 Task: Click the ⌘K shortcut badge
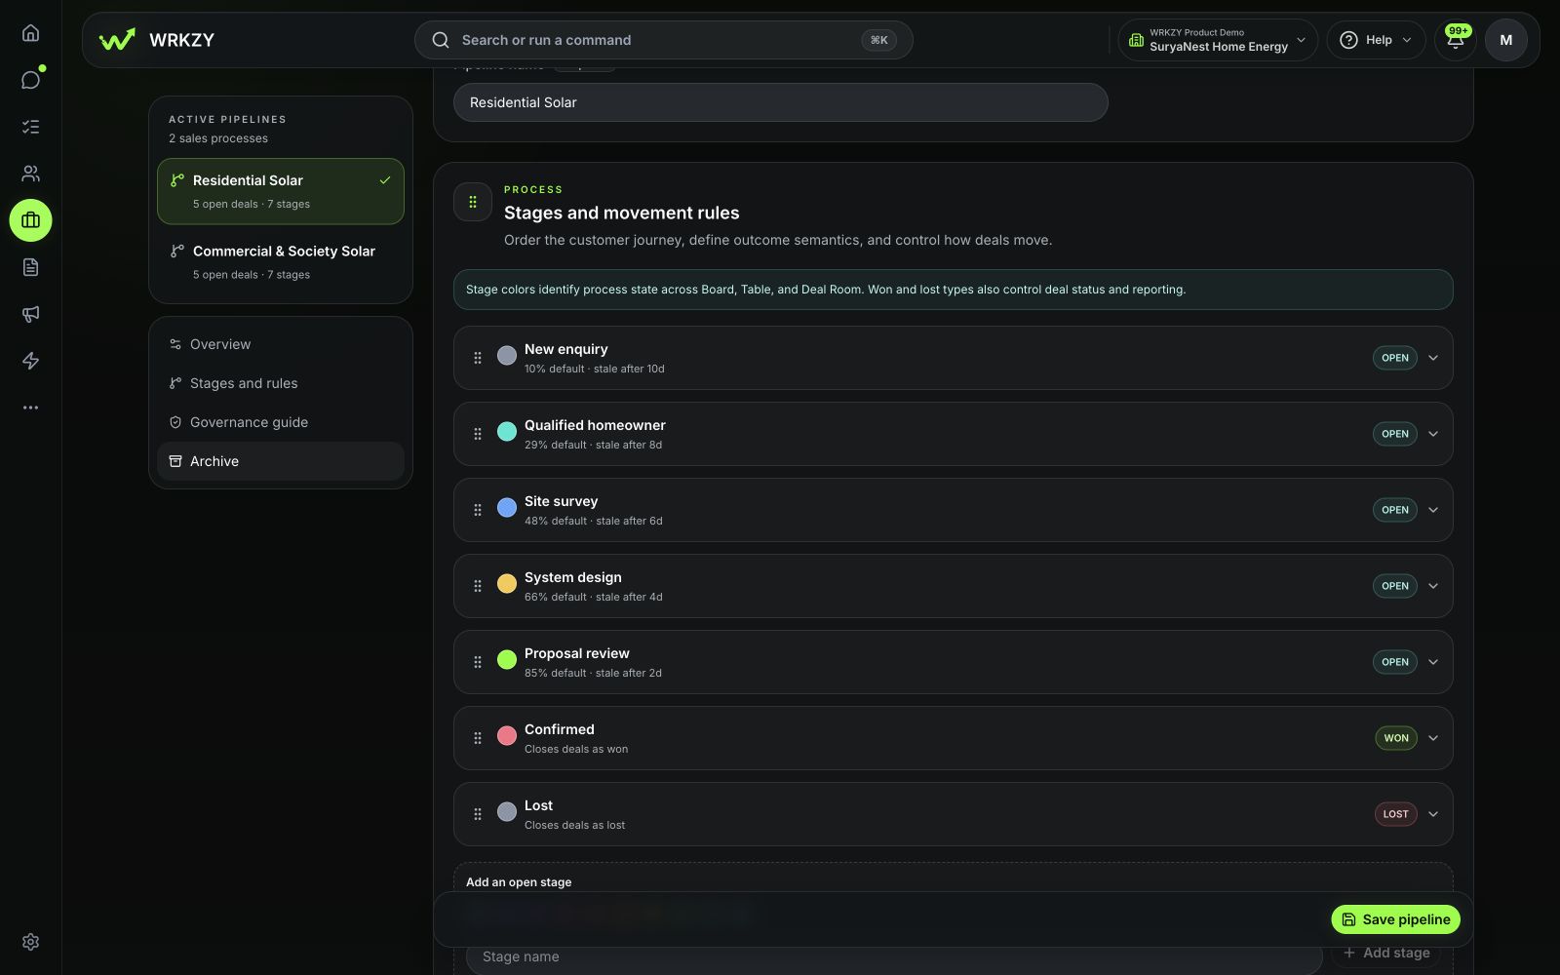point(878,40)
